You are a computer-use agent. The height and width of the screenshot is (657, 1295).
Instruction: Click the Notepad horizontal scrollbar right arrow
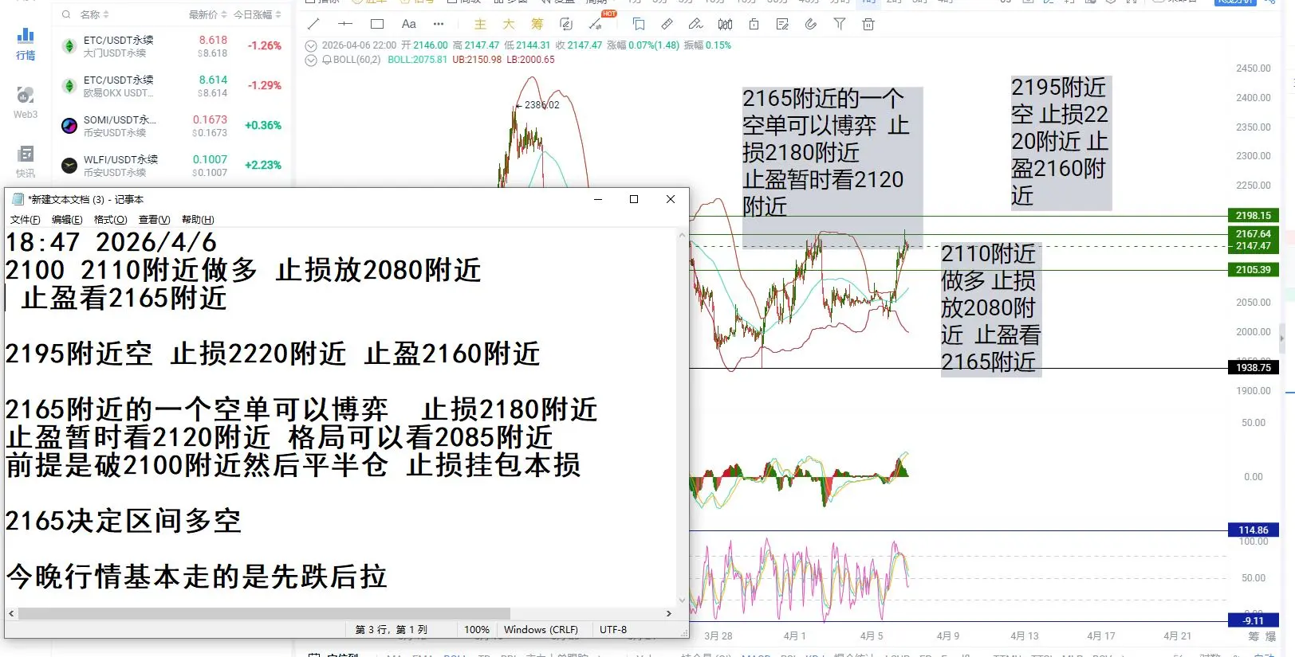click(x=669, y=614)
